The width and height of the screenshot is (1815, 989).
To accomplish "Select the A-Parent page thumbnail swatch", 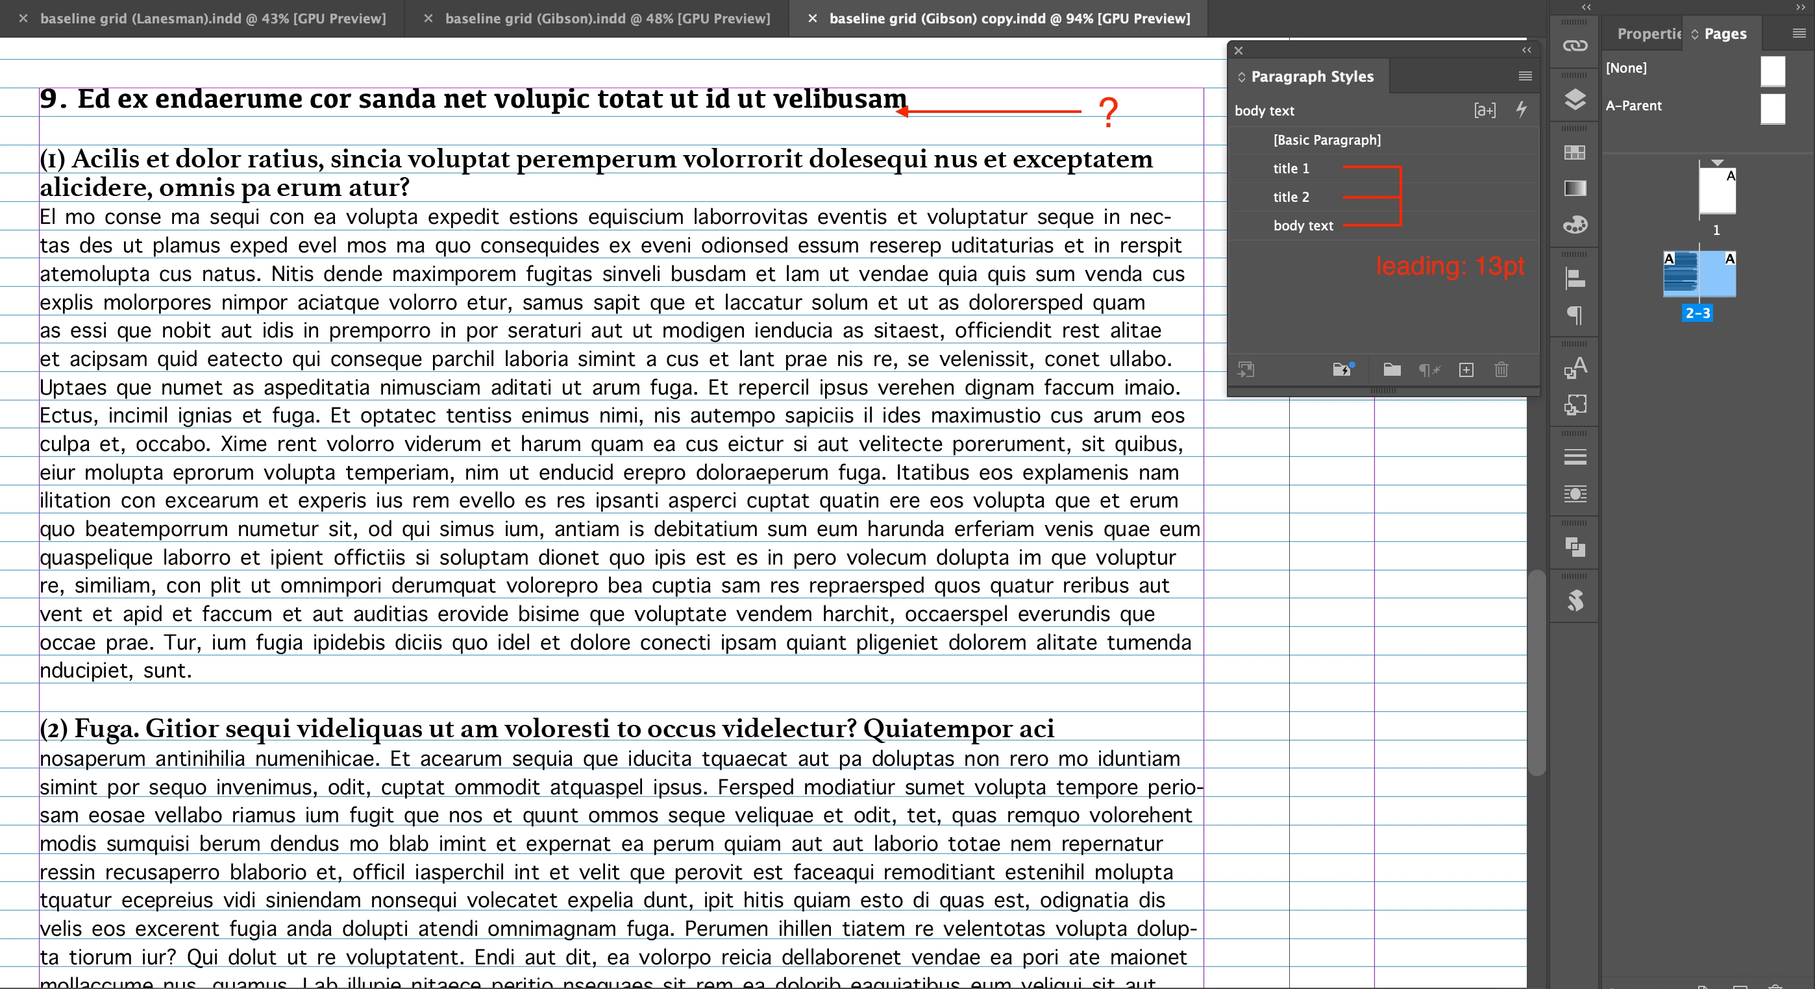I will (1772, 108).
